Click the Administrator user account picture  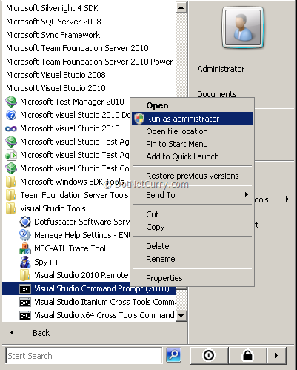tap(243, 27)
